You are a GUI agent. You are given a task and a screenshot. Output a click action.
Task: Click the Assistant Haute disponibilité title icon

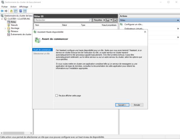click(35, 32)
